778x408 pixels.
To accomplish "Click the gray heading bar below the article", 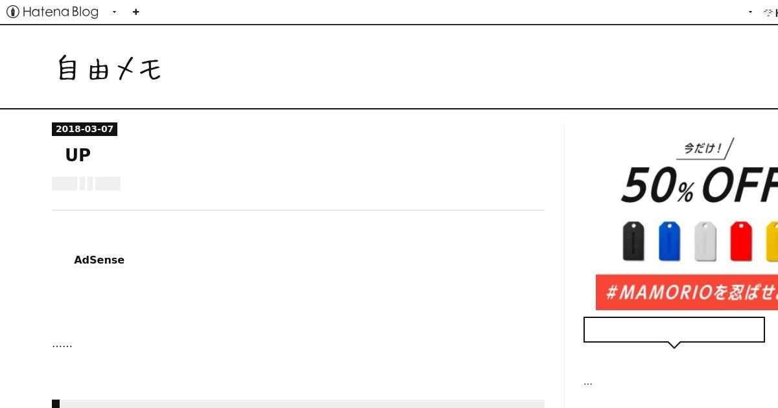I will pos(298,403).
